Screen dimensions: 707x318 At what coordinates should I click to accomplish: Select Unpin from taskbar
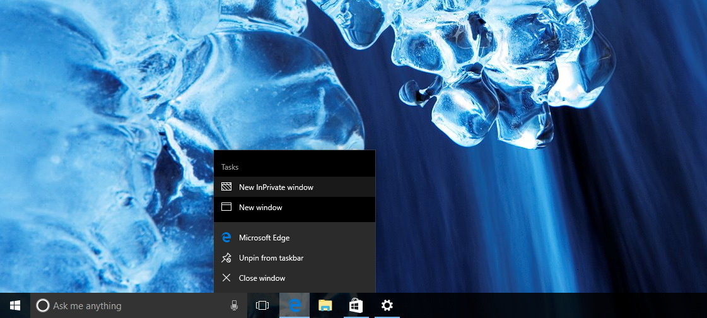point(295,258)
